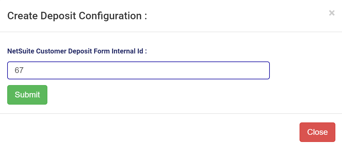Cancel by clicking the Close button
This screenshot has width=342, height=148.
click(317, 132)
